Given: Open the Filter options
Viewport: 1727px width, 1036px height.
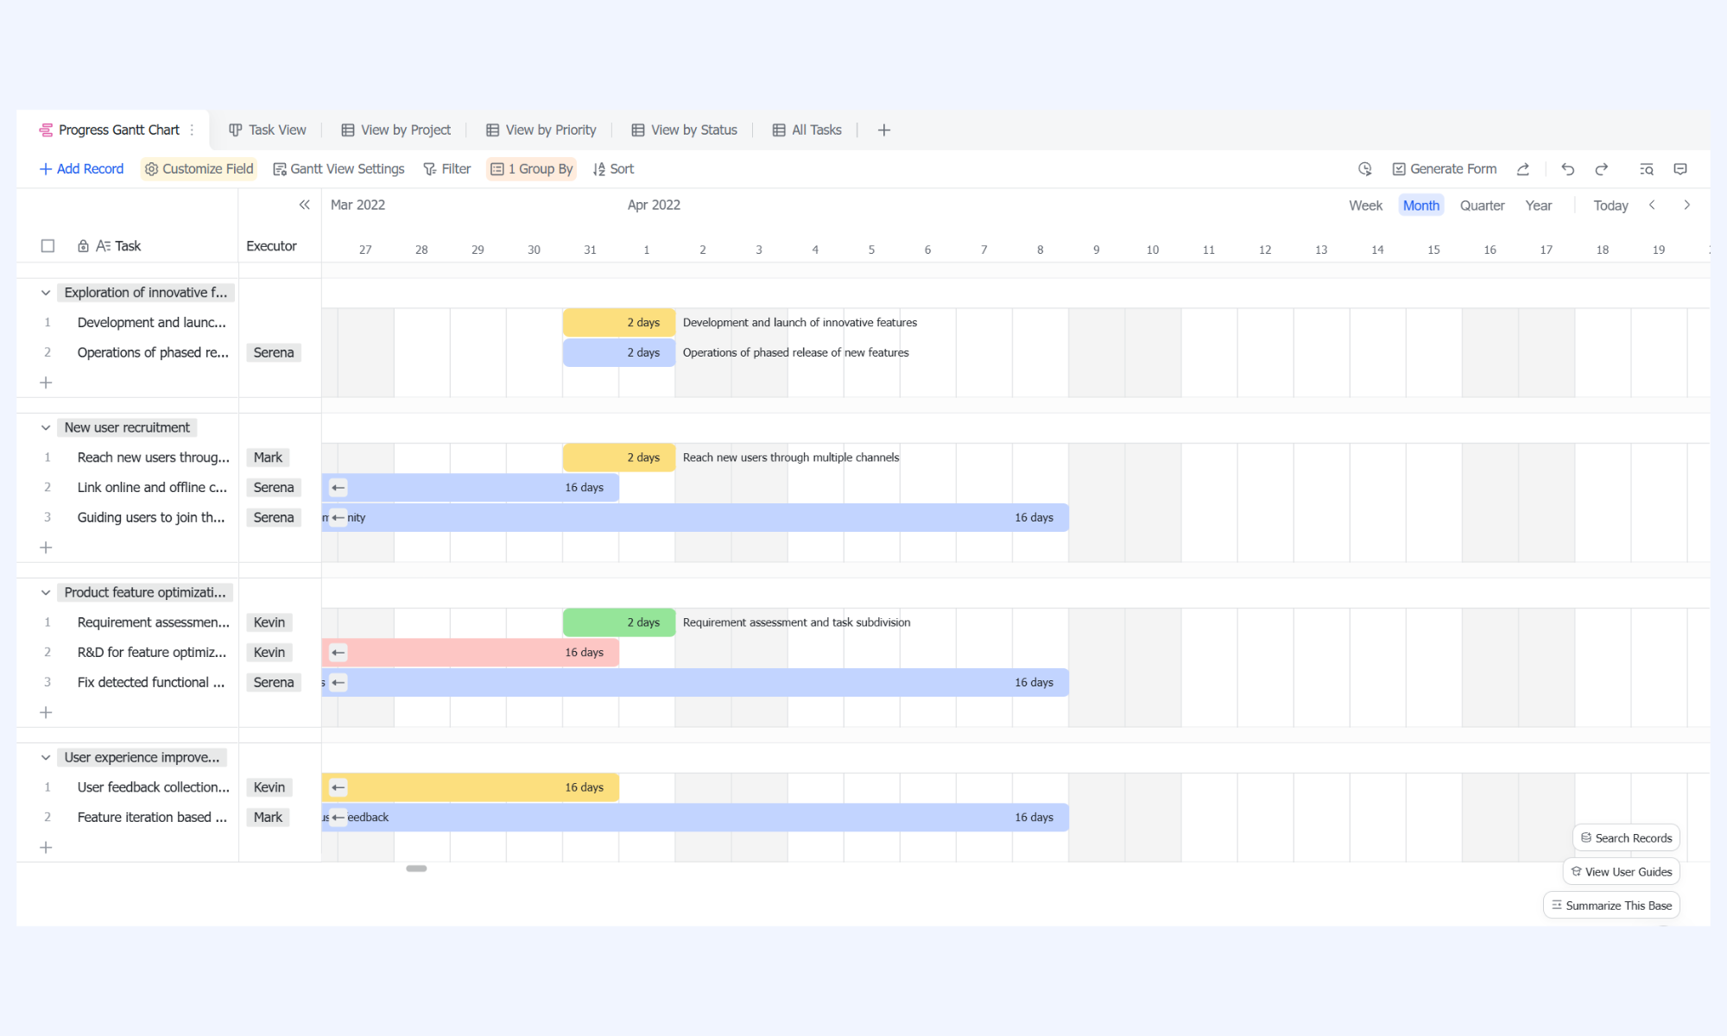Looking at the screenshot, I should click(446, 169).
